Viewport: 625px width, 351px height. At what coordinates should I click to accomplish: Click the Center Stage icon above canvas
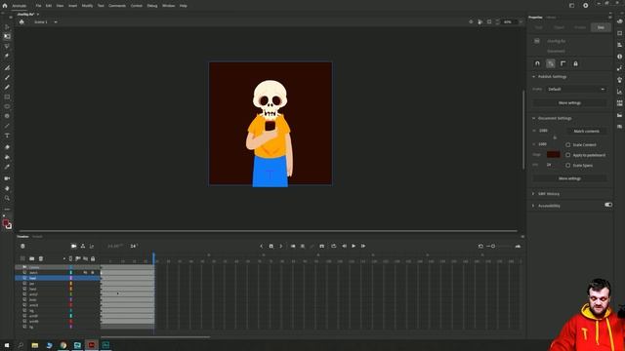click(x=471, y=21)
